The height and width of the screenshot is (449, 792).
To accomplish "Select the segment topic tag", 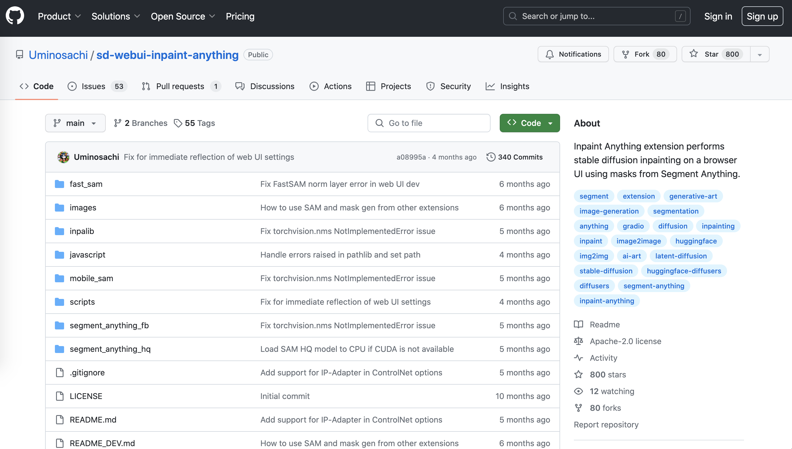I will pos(593,196).
